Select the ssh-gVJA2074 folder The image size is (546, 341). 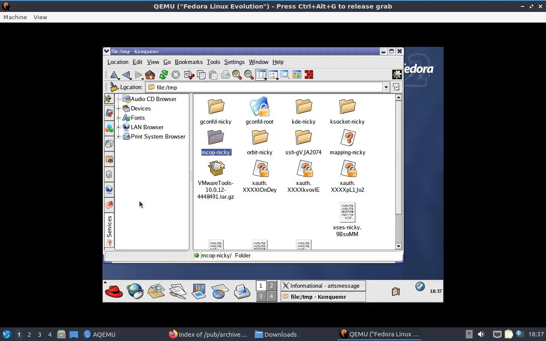[303, 142]
